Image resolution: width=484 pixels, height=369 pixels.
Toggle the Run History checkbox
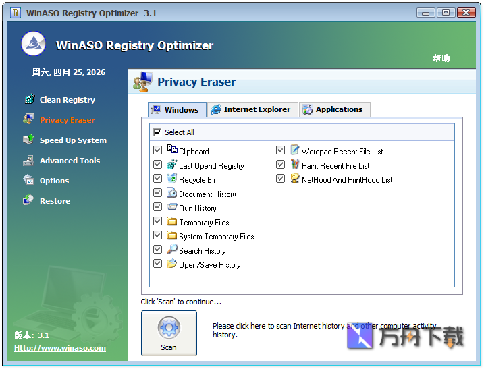point(157,206)
